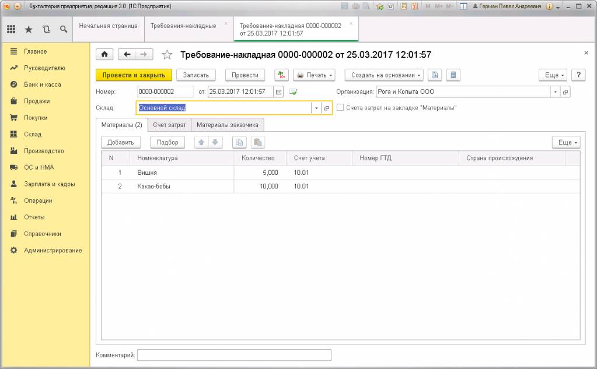This screenshot has width=597, height=369.
Task: Open Favorites star in the top panel
Action: [29, 29]
